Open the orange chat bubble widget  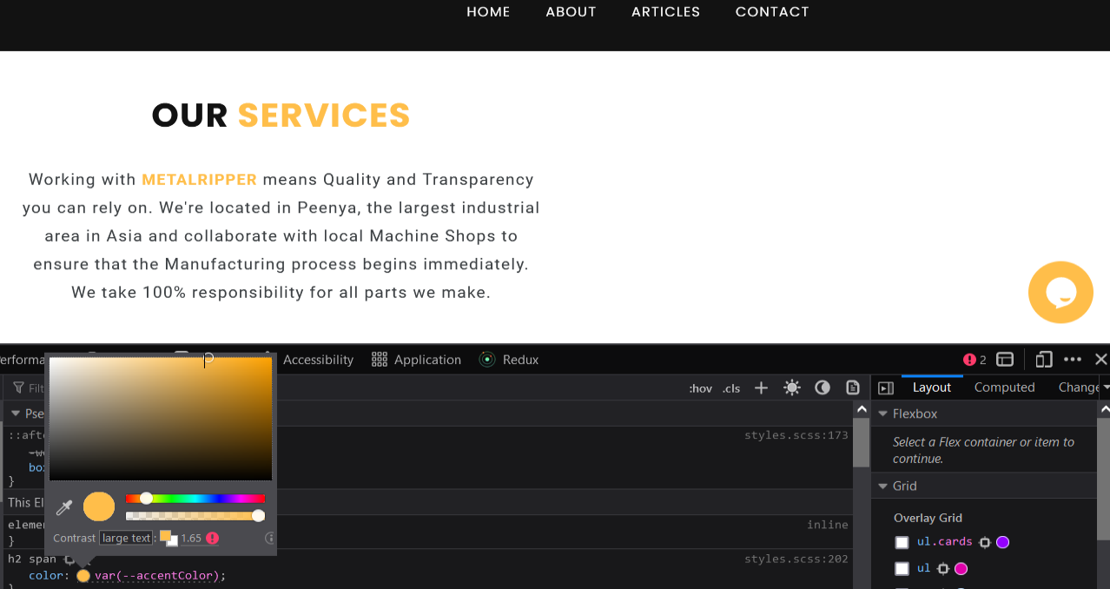(x=1060, y=292)
